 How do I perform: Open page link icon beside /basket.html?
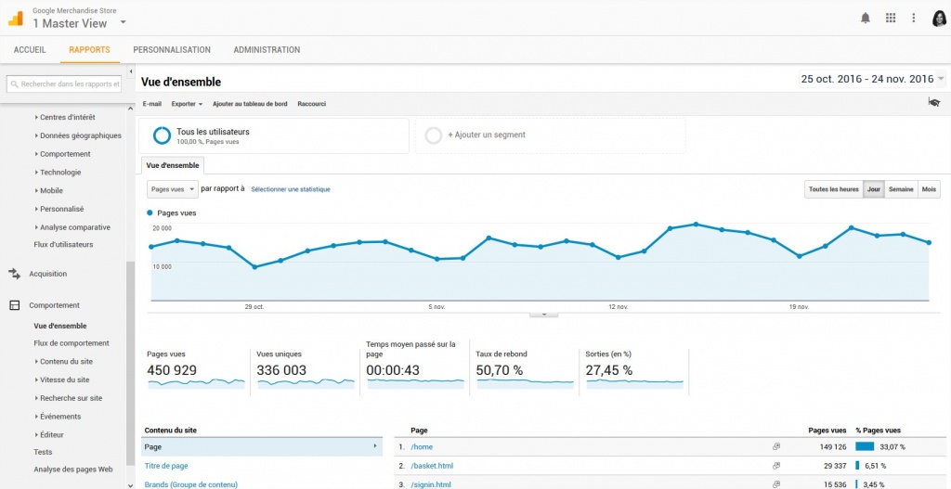775,466
